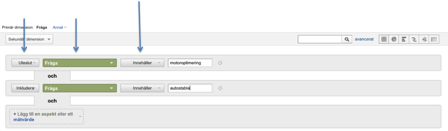This screenshot has height=131, width=448.
Task: Open the term cloud view icon
Action: point(424,39)
